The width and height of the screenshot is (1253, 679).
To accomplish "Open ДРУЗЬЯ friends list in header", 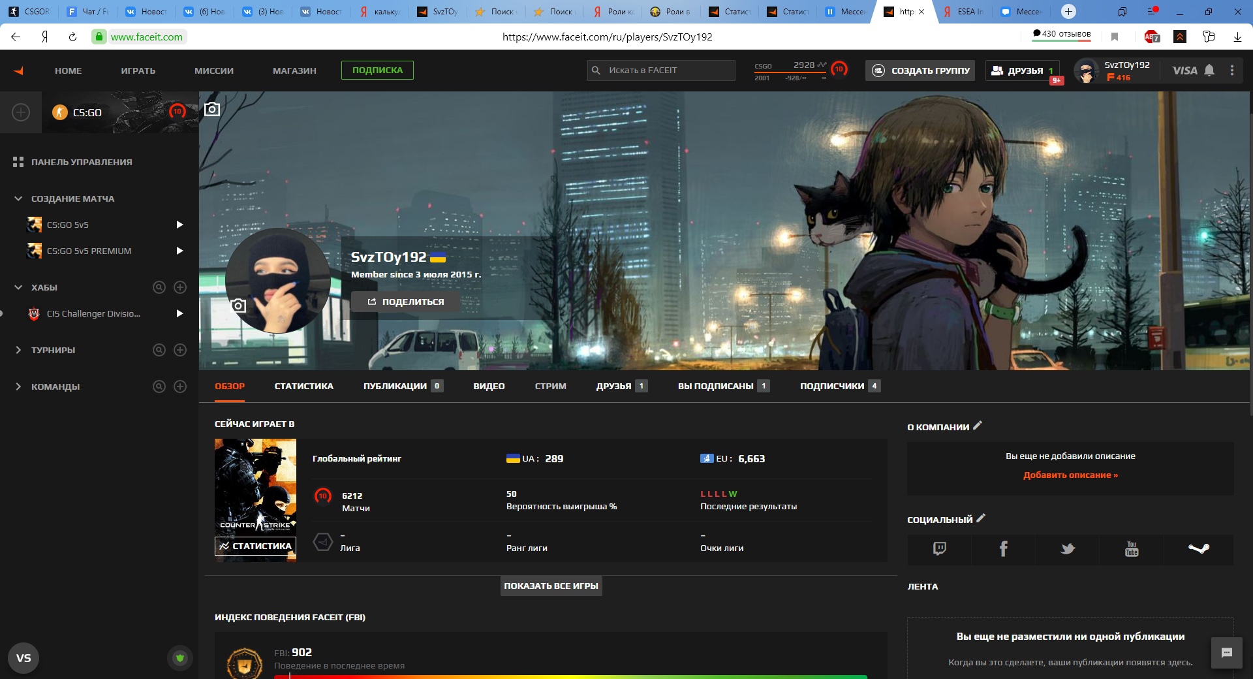I will click(1023, 71).
